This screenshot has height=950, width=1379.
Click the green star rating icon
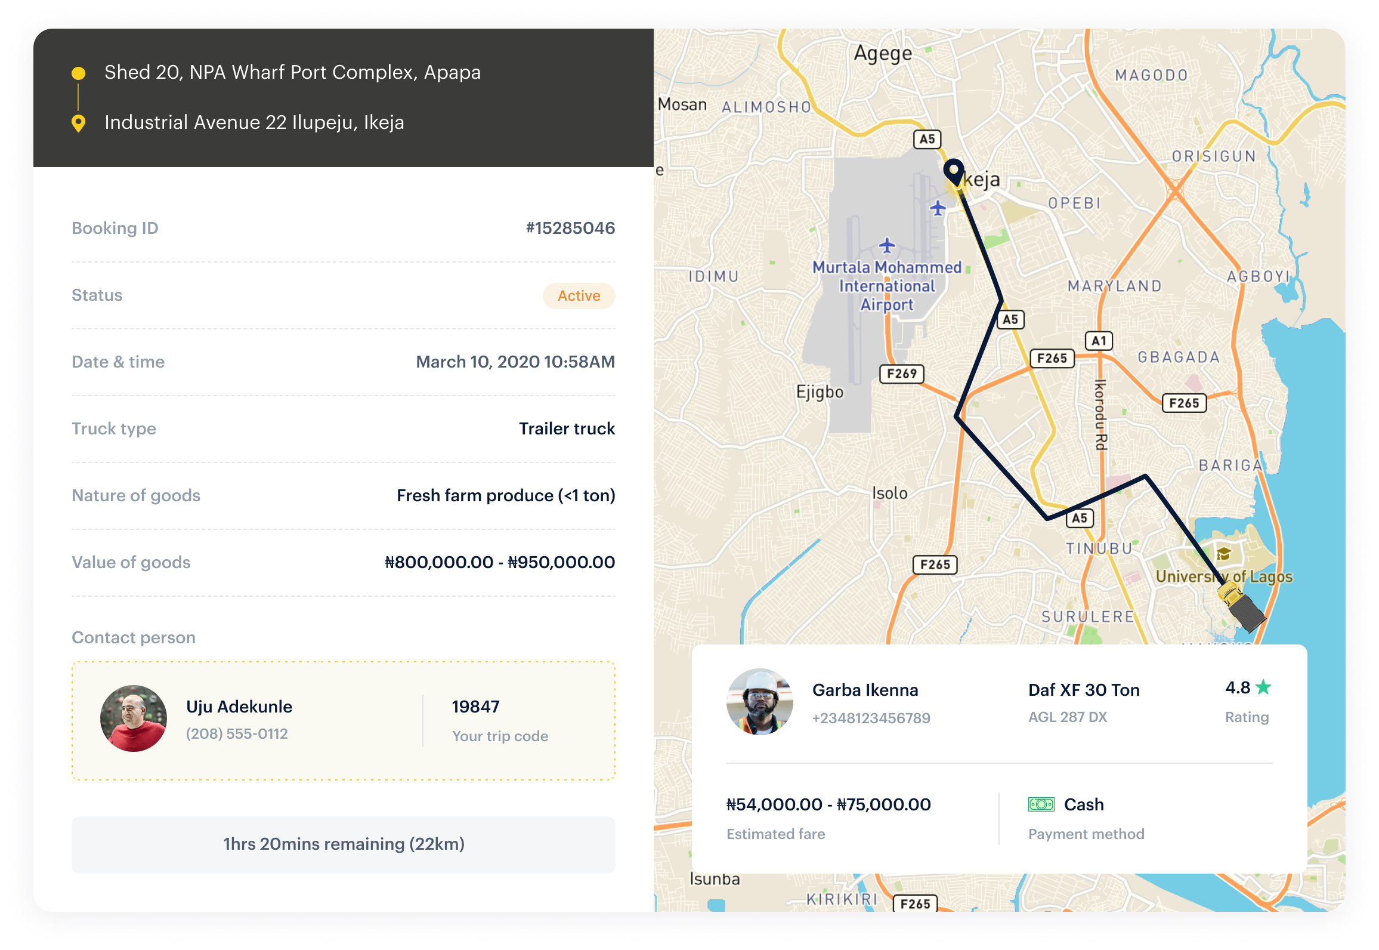pos(1263,687)
